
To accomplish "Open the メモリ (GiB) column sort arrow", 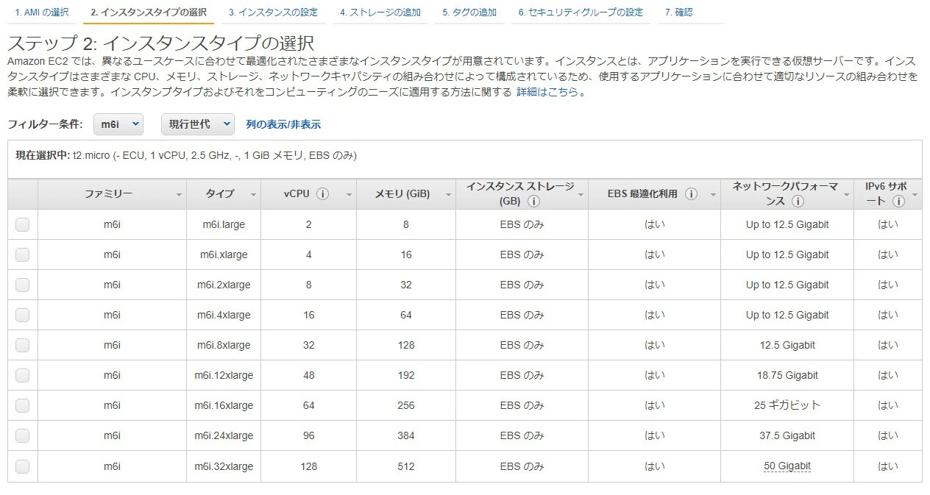I will tap(447, 195).
